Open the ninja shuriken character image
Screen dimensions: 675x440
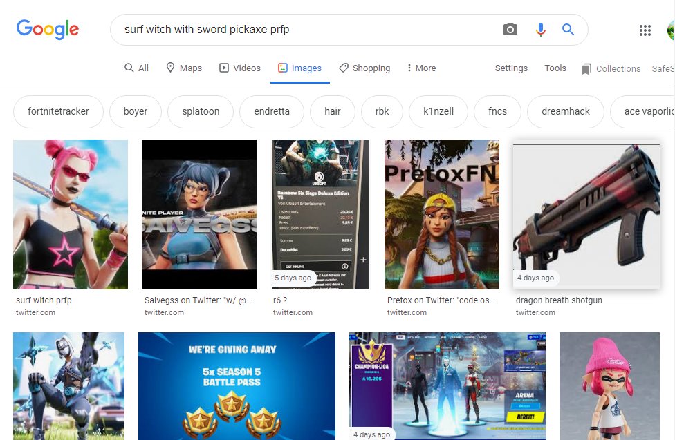pyautogui.click(x=69, y=386)
